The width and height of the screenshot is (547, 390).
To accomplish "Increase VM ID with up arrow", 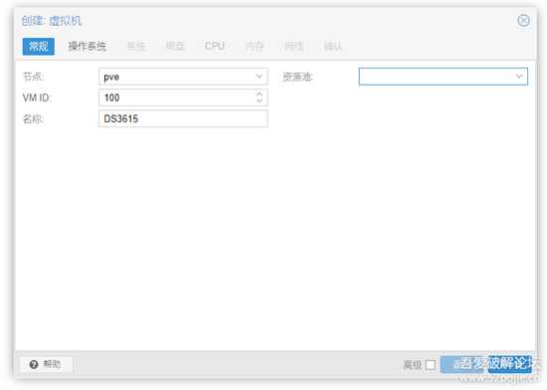I will (260, 95).
